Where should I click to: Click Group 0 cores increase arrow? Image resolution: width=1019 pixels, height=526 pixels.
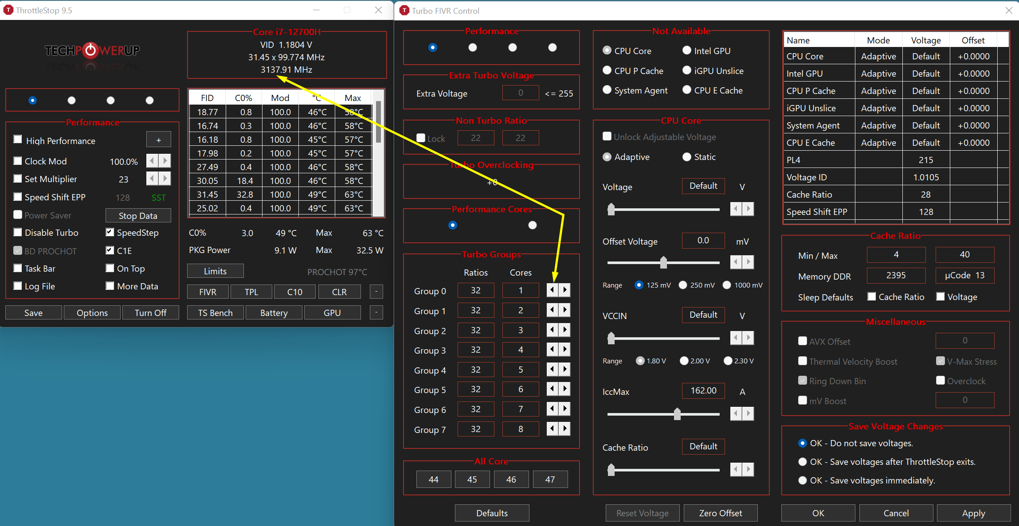pyautogui.click(x=564, y=290)
